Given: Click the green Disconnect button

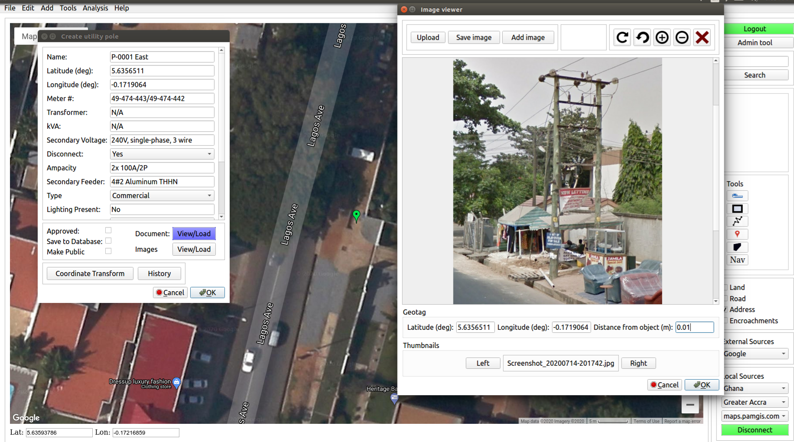Looking at the screenshot, I should (755, 430).
